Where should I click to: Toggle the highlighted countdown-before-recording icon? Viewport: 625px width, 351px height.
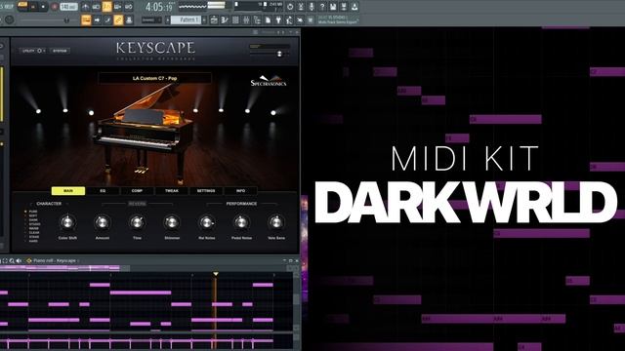(x=106, y=7)
